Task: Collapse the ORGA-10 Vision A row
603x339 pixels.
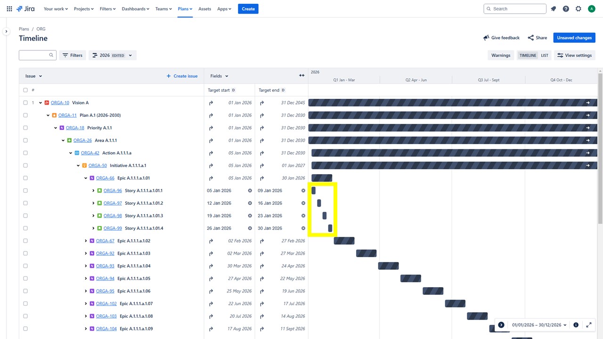Action: [x=41, y=103]
